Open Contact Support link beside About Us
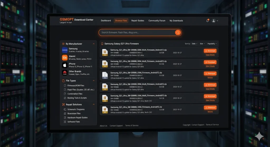The image size is (270, 147). click(x=116, y=126)
